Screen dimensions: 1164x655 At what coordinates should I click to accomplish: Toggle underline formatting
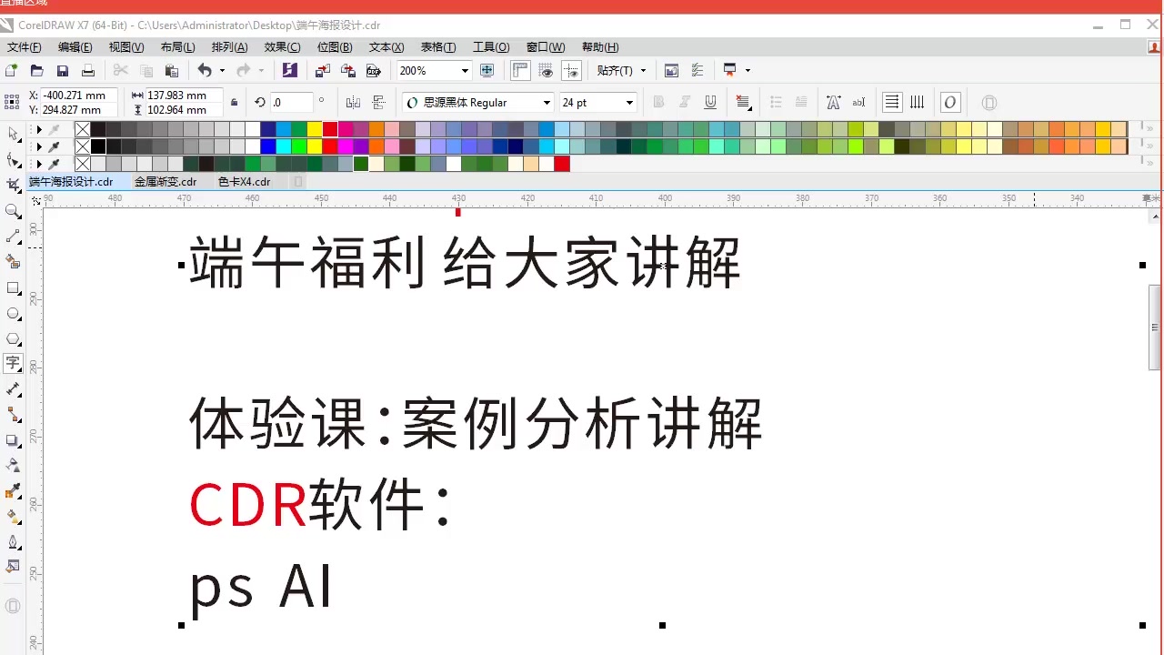coord(710,102)
